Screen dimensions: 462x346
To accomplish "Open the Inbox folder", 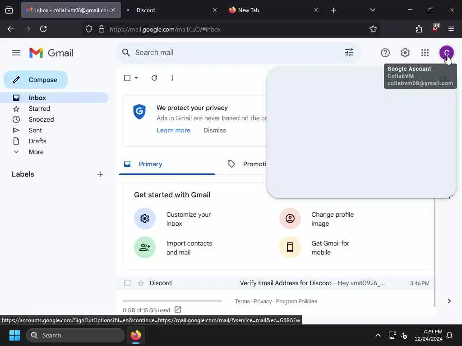I will 54,98.
